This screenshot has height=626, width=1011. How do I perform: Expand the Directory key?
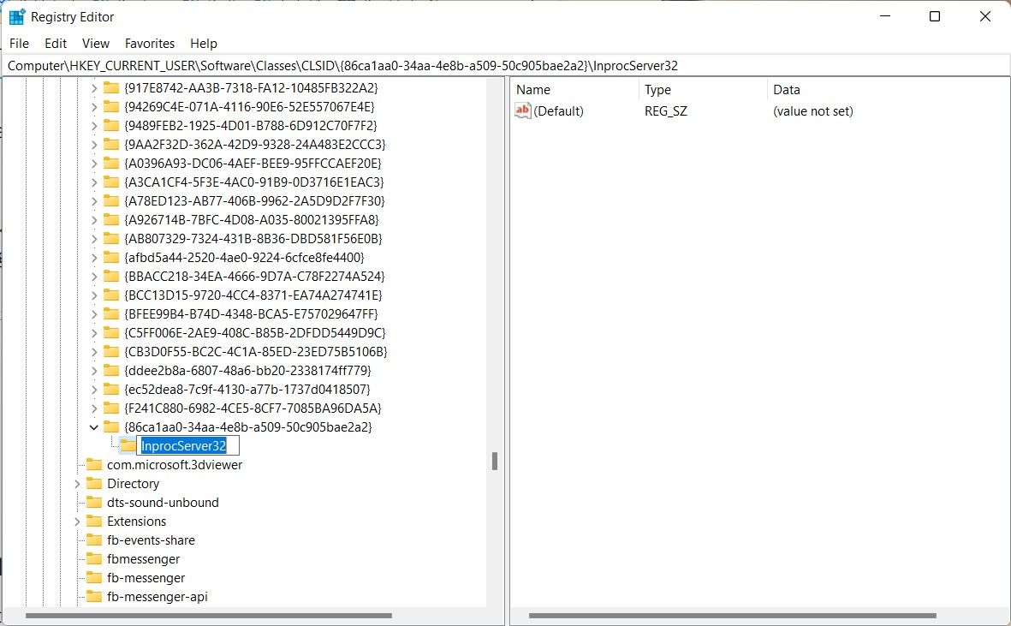tap(78, 483)
